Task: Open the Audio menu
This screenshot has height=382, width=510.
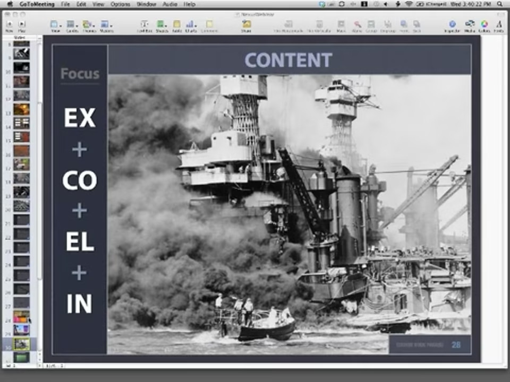Action: tap(170, 4)
